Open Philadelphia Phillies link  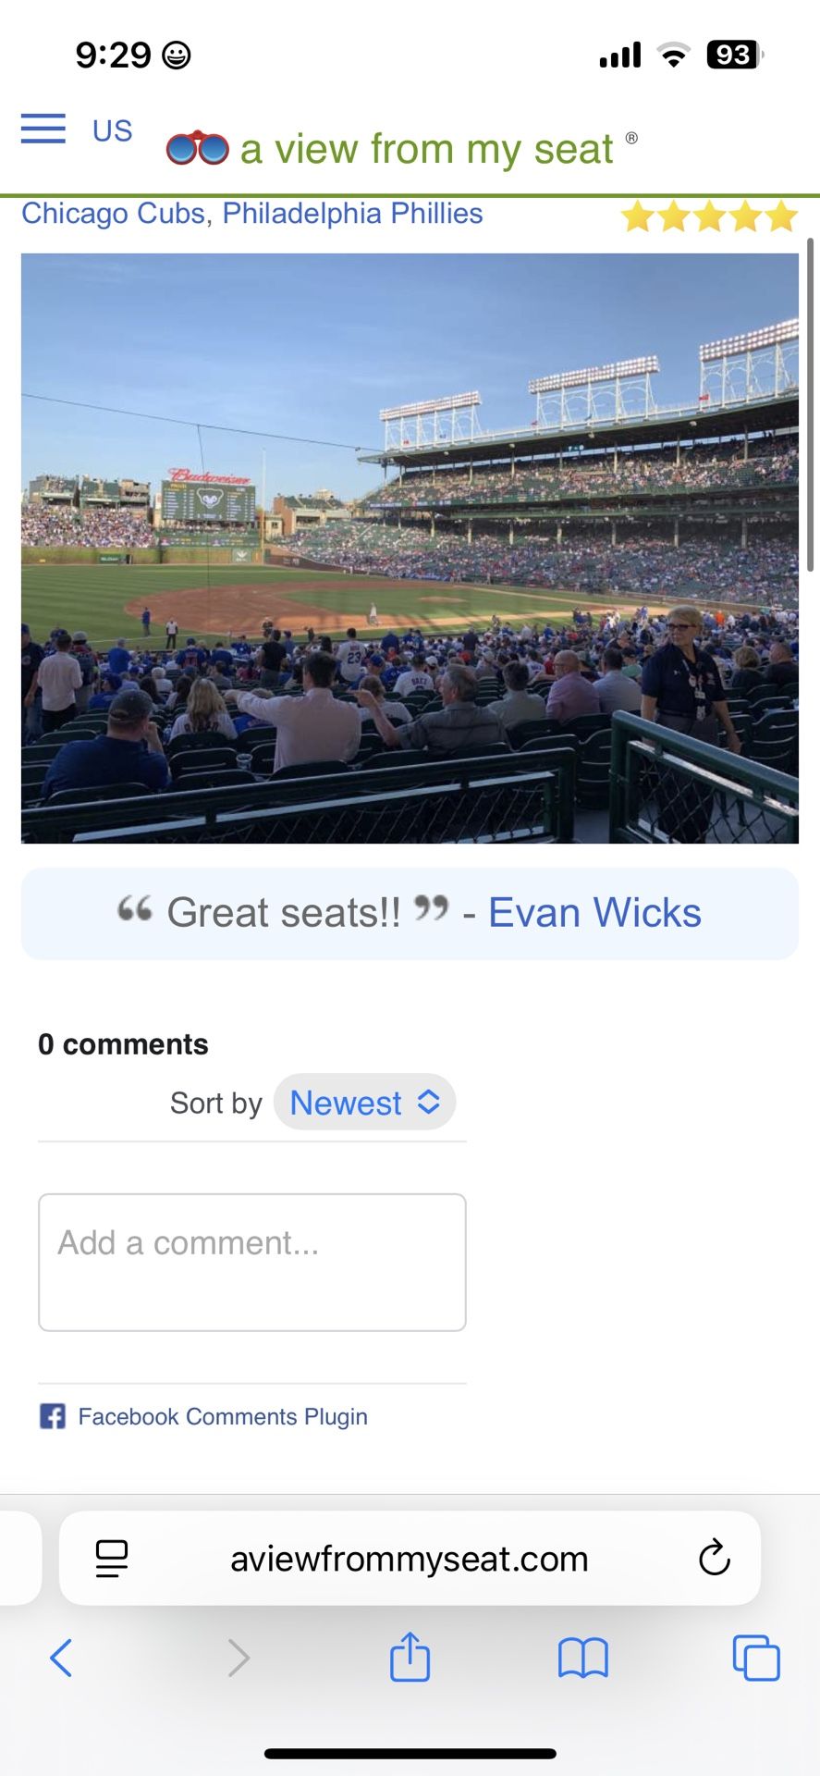click(x=352, y=214)
